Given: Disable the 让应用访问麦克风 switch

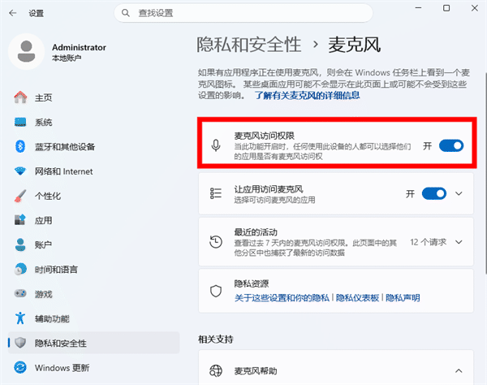Looking at the screenshot, I should pyautogui.click(x=434, y=193).
